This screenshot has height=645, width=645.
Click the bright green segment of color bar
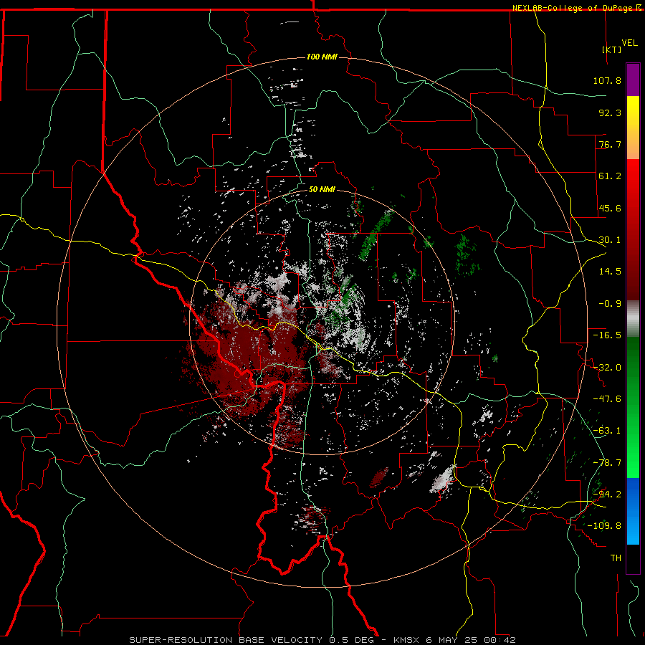633,461
